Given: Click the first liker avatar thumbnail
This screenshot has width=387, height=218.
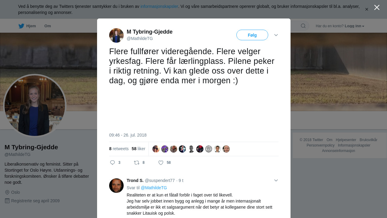Looking at the screenshot, I should pyautogui.click(x=156, y=149).
